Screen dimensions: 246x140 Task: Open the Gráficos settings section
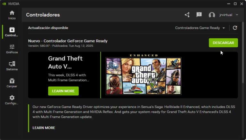click(x=12, y=49)
